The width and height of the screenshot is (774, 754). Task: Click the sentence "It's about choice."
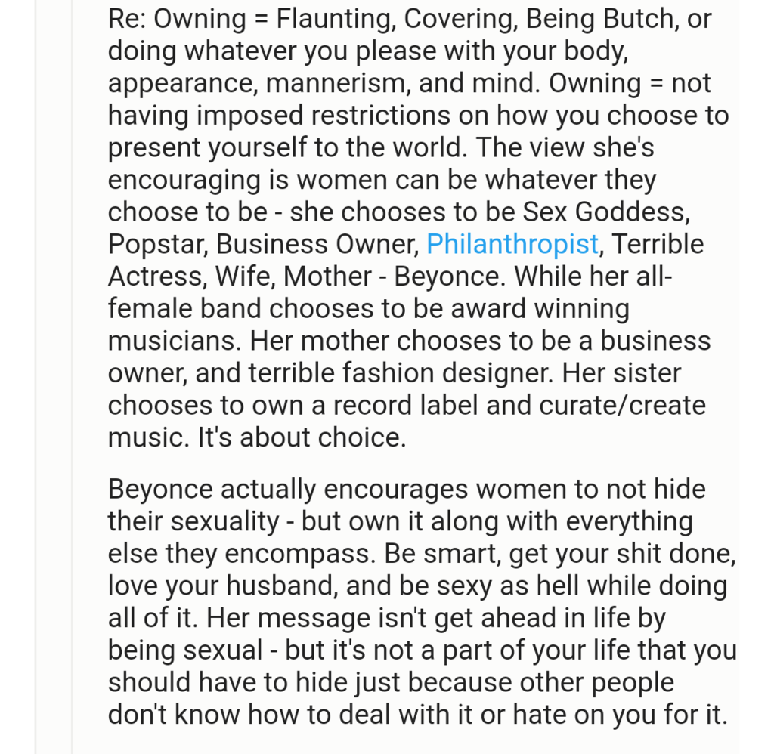[x=302, y=438]
